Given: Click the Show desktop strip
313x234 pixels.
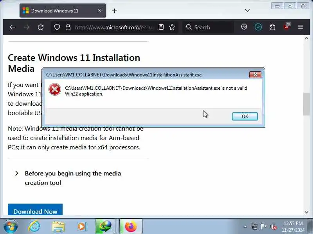Looking at the screenshot, I should [310, 226].
